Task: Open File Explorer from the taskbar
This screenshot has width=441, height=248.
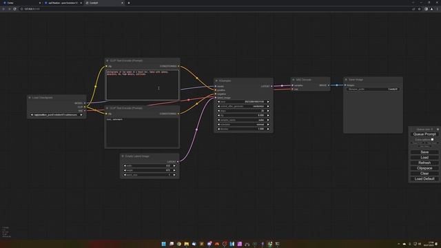Action: (187, 244)
